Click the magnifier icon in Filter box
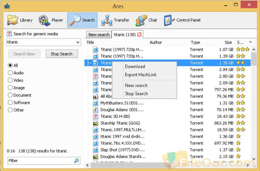This screenshot has height=171, width=260. point(76,160)
